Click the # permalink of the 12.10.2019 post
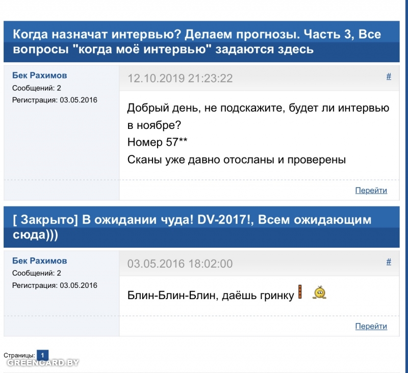The image size is (408, 373). click(389, 76)
